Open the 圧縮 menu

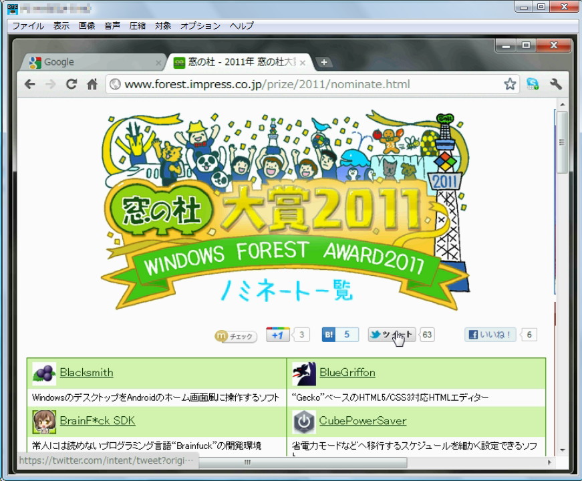[x=138, y=25]
